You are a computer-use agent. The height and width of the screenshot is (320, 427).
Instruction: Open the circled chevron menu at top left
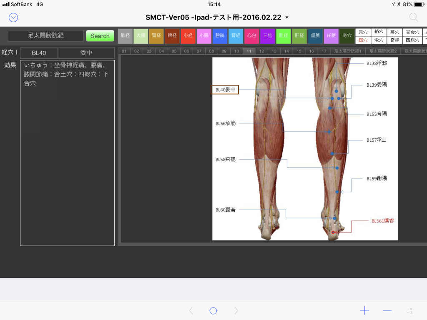point(13,17)
